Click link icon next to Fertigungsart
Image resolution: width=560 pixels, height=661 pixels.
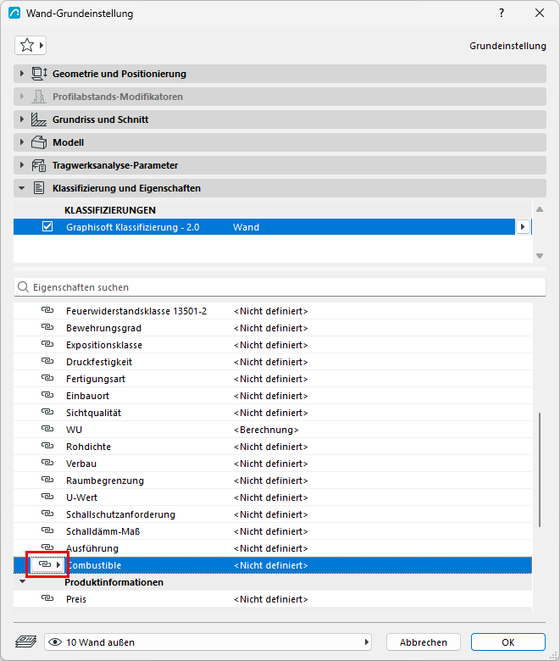tap(47, 378)
